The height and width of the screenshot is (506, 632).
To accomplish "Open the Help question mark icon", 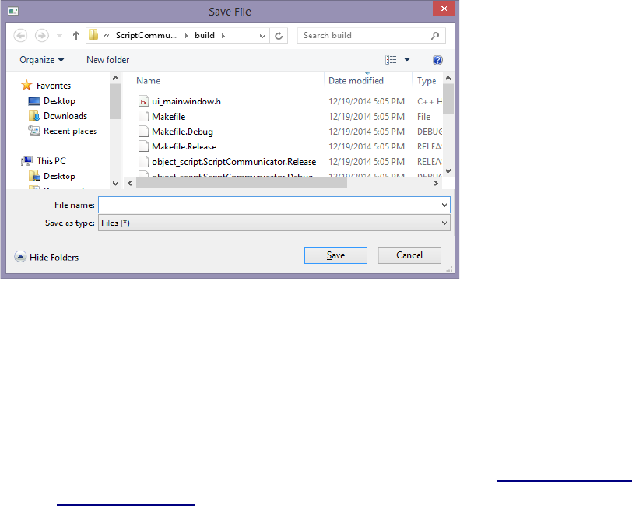I will 437,60.
